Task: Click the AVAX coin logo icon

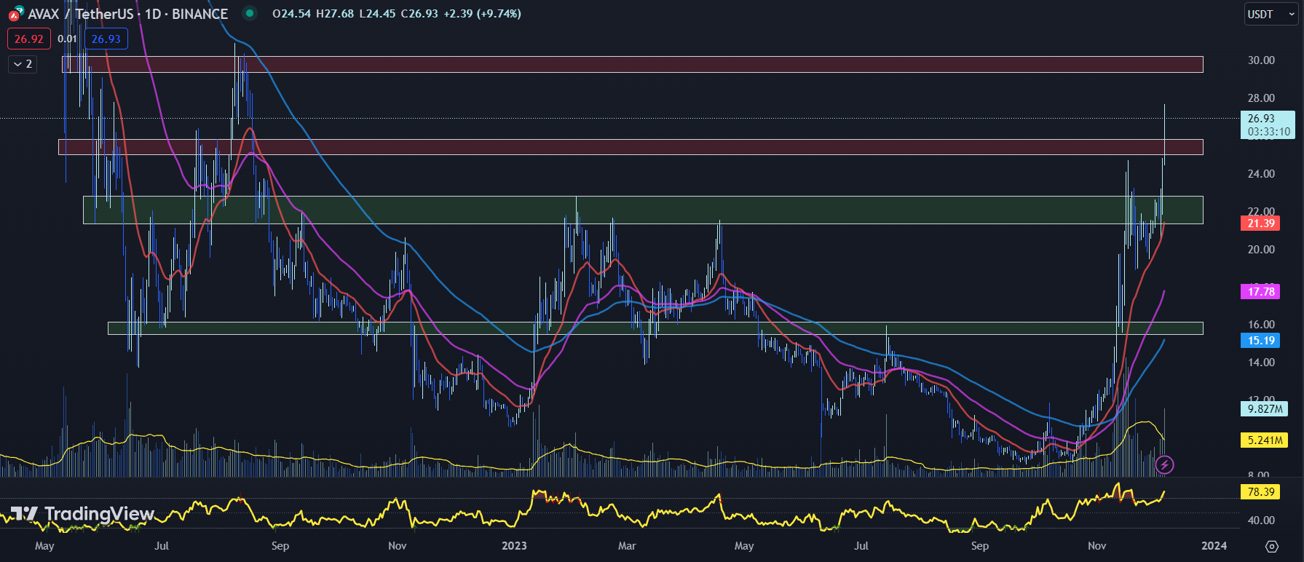Action: coord(15,14)
